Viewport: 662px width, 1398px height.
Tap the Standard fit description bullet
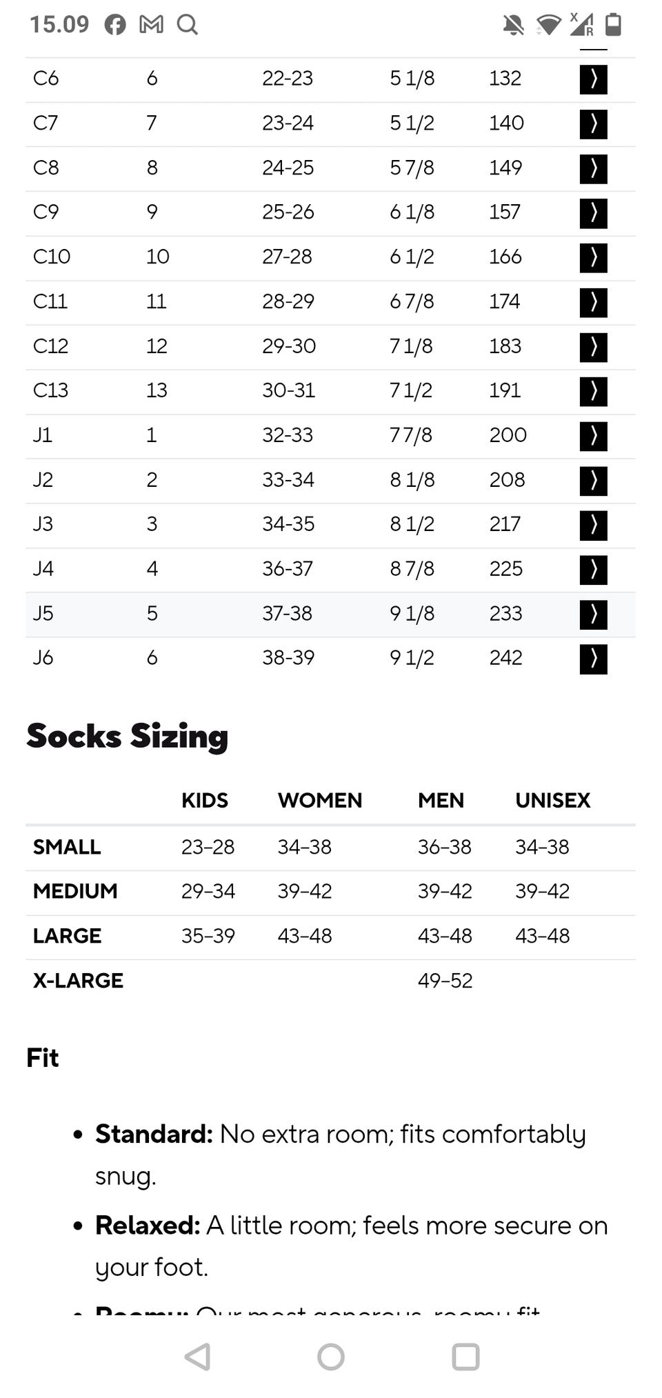click(x=341, y=1154)
